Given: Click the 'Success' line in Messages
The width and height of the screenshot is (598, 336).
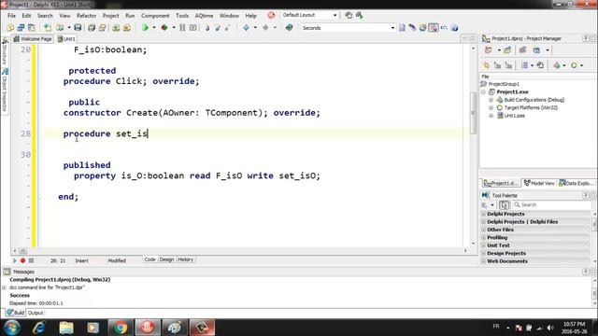Looking at the screenshot, I should click(20, 295).
